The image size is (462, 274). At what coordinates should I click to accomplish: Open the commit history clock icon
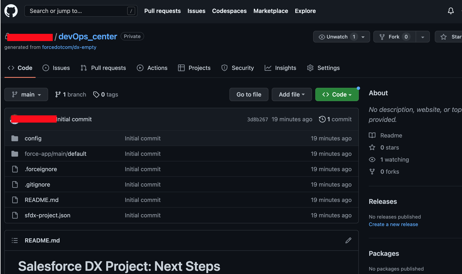(x=322, y=119)
